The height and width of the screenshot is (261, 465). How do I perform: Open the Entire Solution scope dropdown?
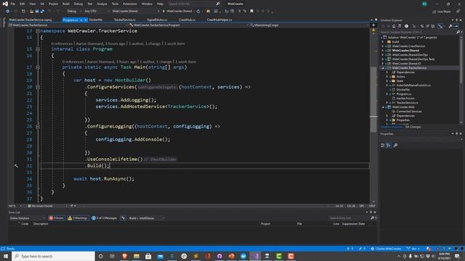tap(28, 218)
